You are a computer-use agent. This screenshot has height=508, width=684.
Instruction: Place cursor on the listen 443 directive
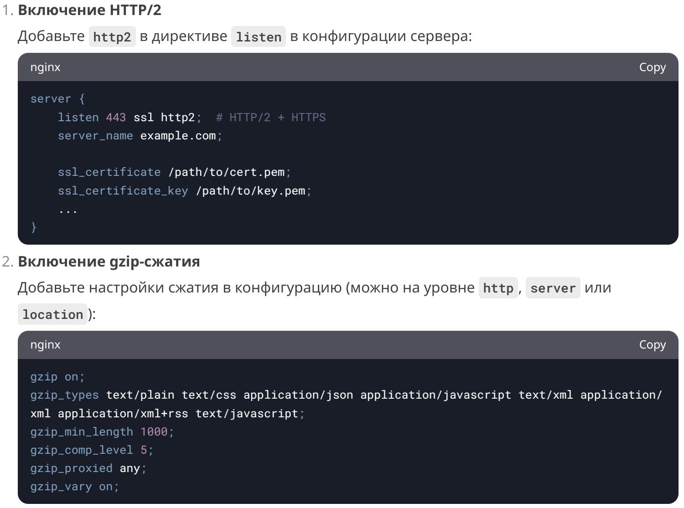coord(91,118)
